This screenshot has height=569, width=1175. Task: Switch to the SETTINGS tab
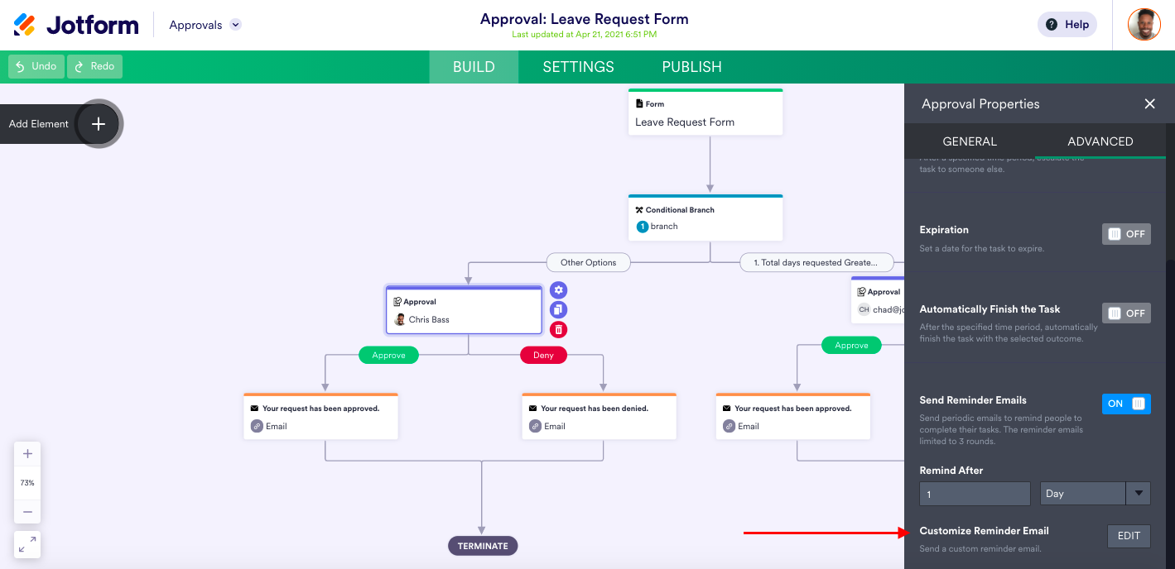click(578, 67)
